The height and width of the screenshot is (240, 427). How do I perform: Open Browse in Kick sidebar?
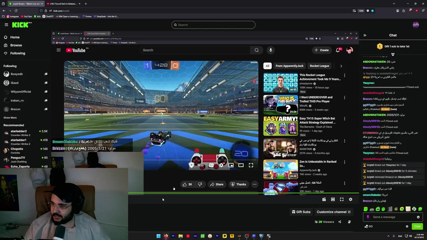click(13, 45)
